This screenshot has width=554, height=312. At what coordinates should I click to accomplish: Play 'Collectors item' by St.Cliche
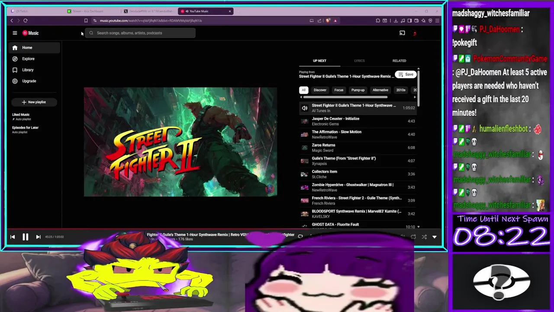[x=358, y=174]
